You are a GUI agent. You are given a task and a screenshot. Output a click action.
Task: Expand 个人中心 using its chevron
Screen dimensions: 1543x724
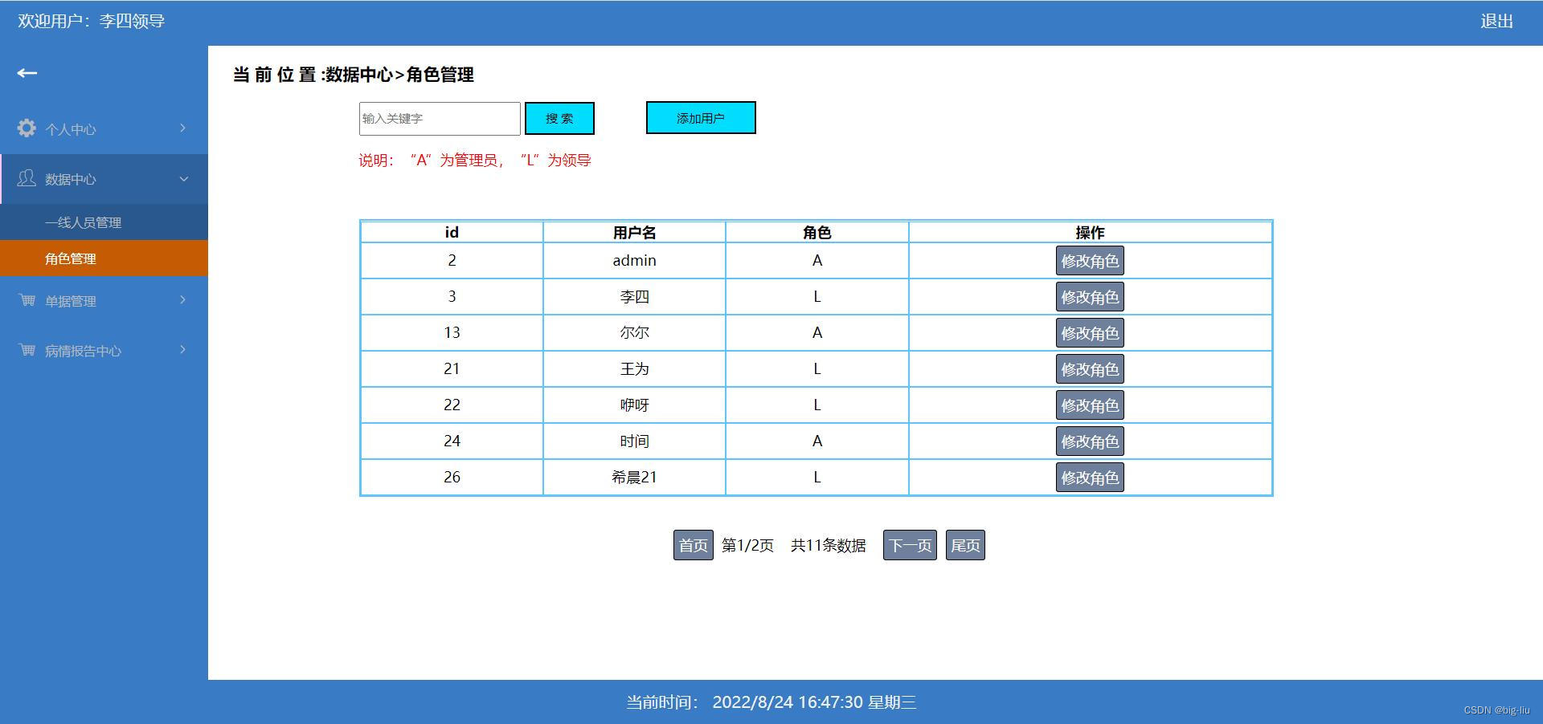[183, 128]
